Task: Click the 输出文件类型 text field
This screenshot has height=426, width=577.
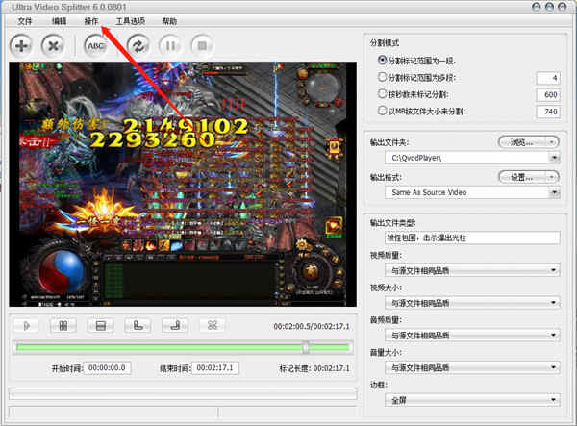Action: (472, 238)
